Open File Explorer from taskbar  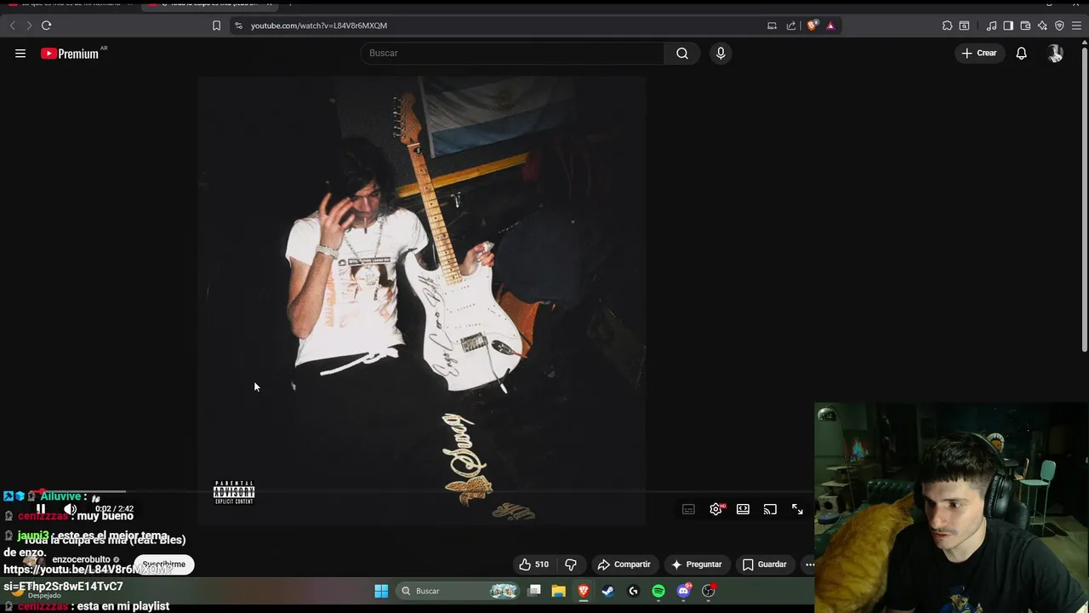pyautogui.click(x=558, y=591)
